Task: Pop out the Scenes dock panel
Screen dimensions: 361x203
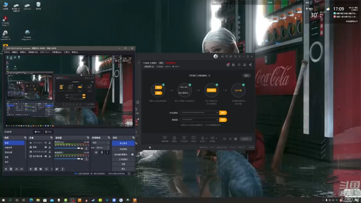Action: (25, 138)
